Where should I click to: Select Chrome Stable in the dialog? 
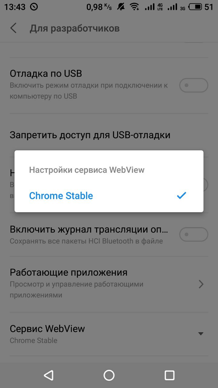click(109, 196)
